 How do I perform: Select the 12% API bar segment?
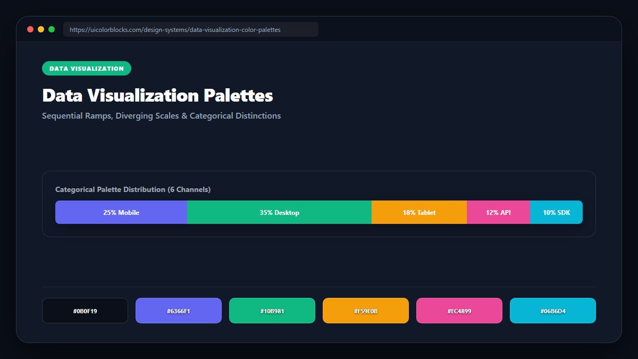coord(498,212)
